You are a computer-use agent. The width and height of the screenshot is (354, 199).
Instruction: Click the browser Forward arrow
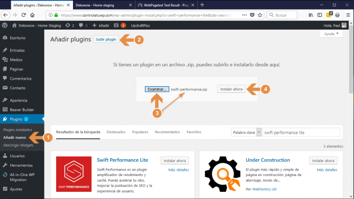tap(15, 15)
